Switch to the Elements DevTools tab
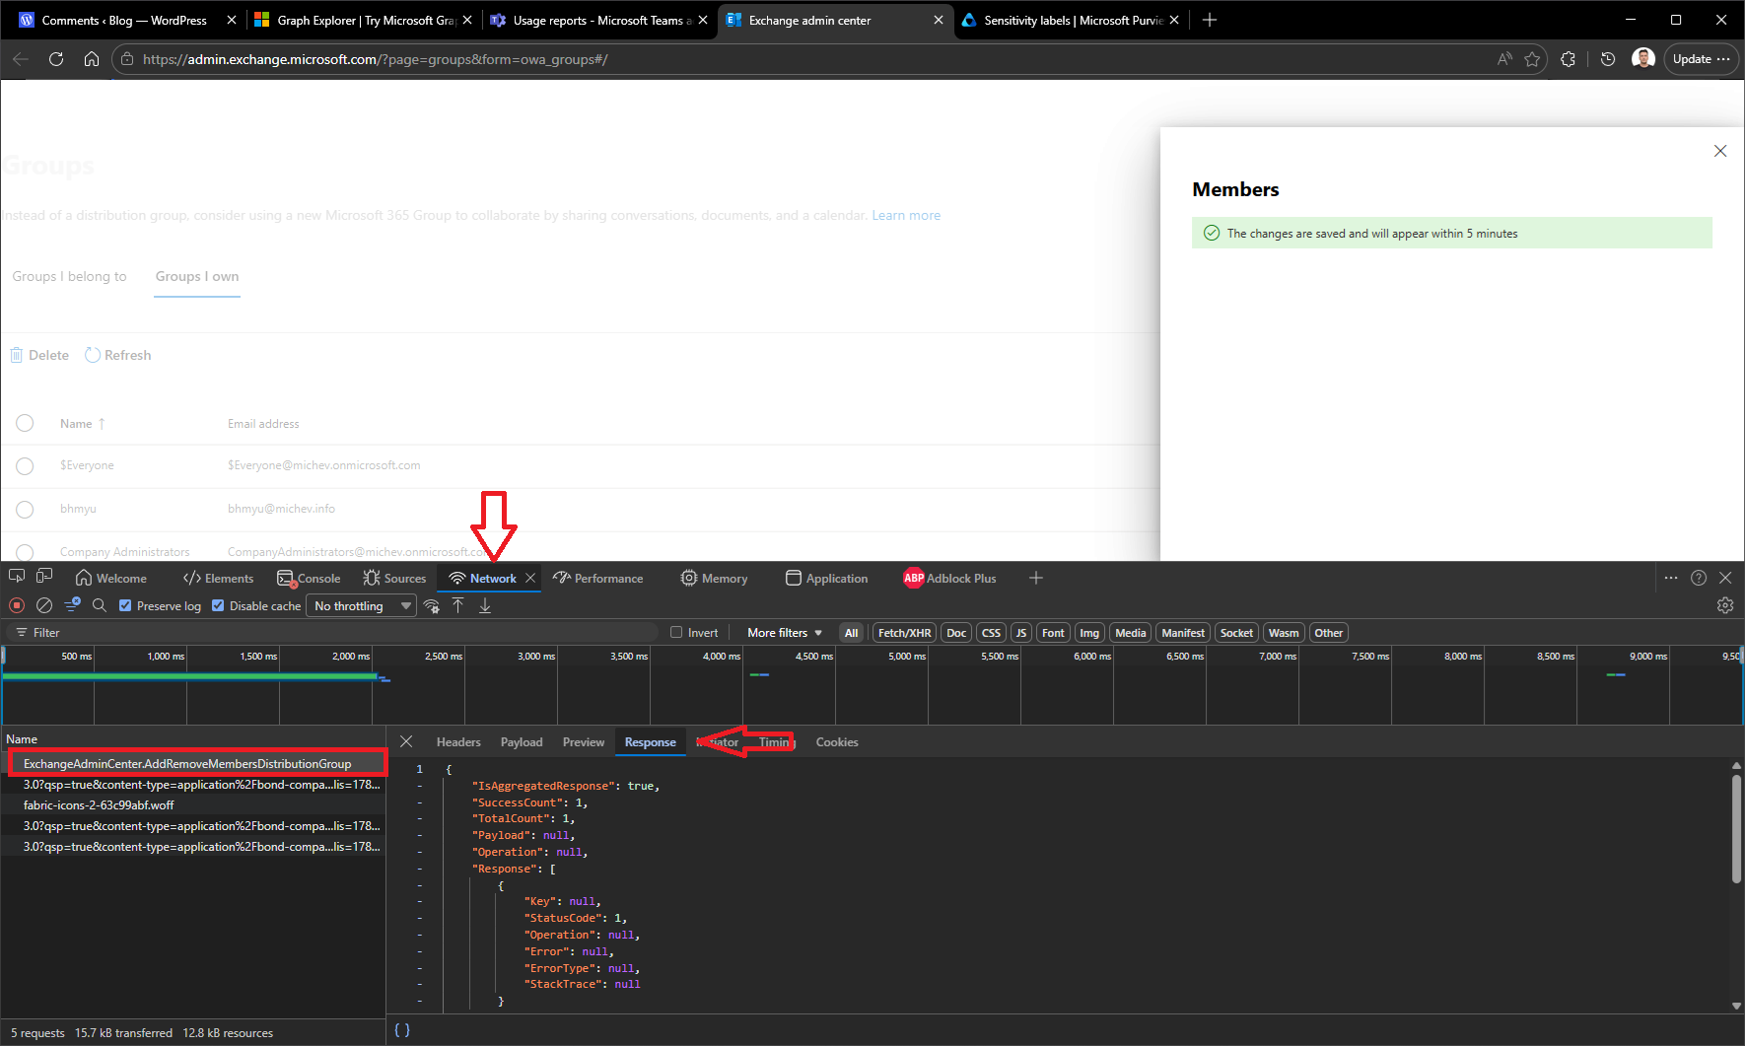 218,578
